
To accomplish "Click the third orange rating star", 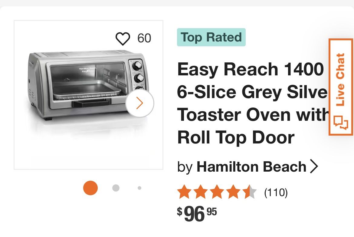I will tap(217, 192).
